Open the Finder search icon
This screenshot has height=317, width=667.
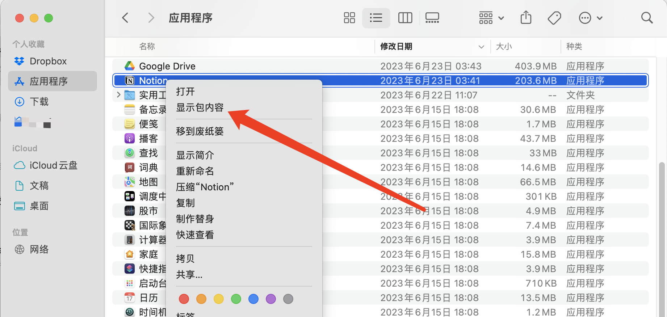(646, 18)
